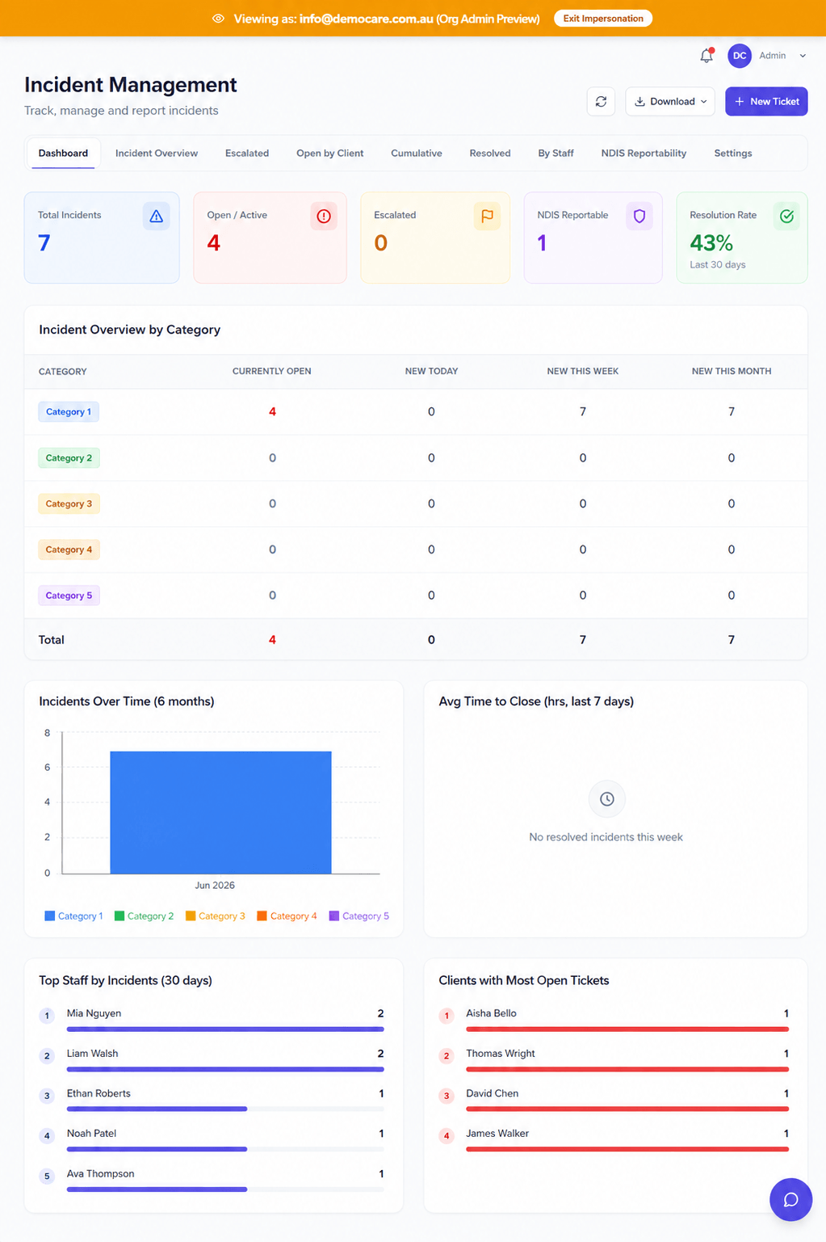The height and width of the screenshot is (1242, 826).
Task: Switch to the Escalated tab
Action: point(247,153)
